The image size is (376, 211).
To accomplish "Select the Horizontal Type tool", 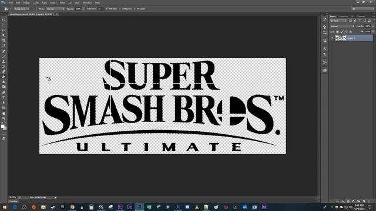I will pyautogui.click(x=4, y=97).
